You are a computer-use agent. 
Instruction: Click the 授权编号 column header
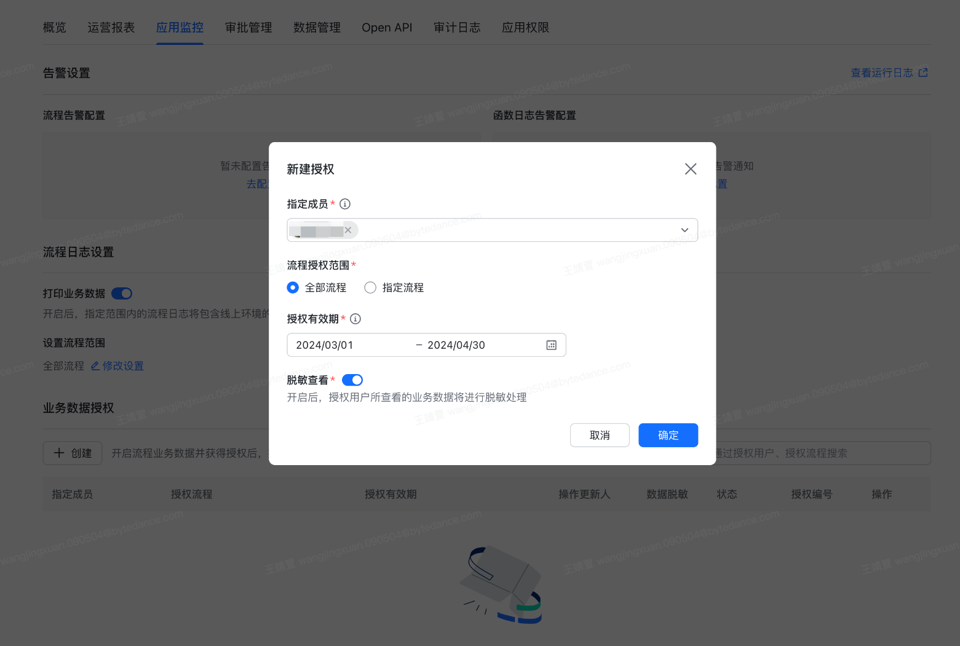(812, 494)
